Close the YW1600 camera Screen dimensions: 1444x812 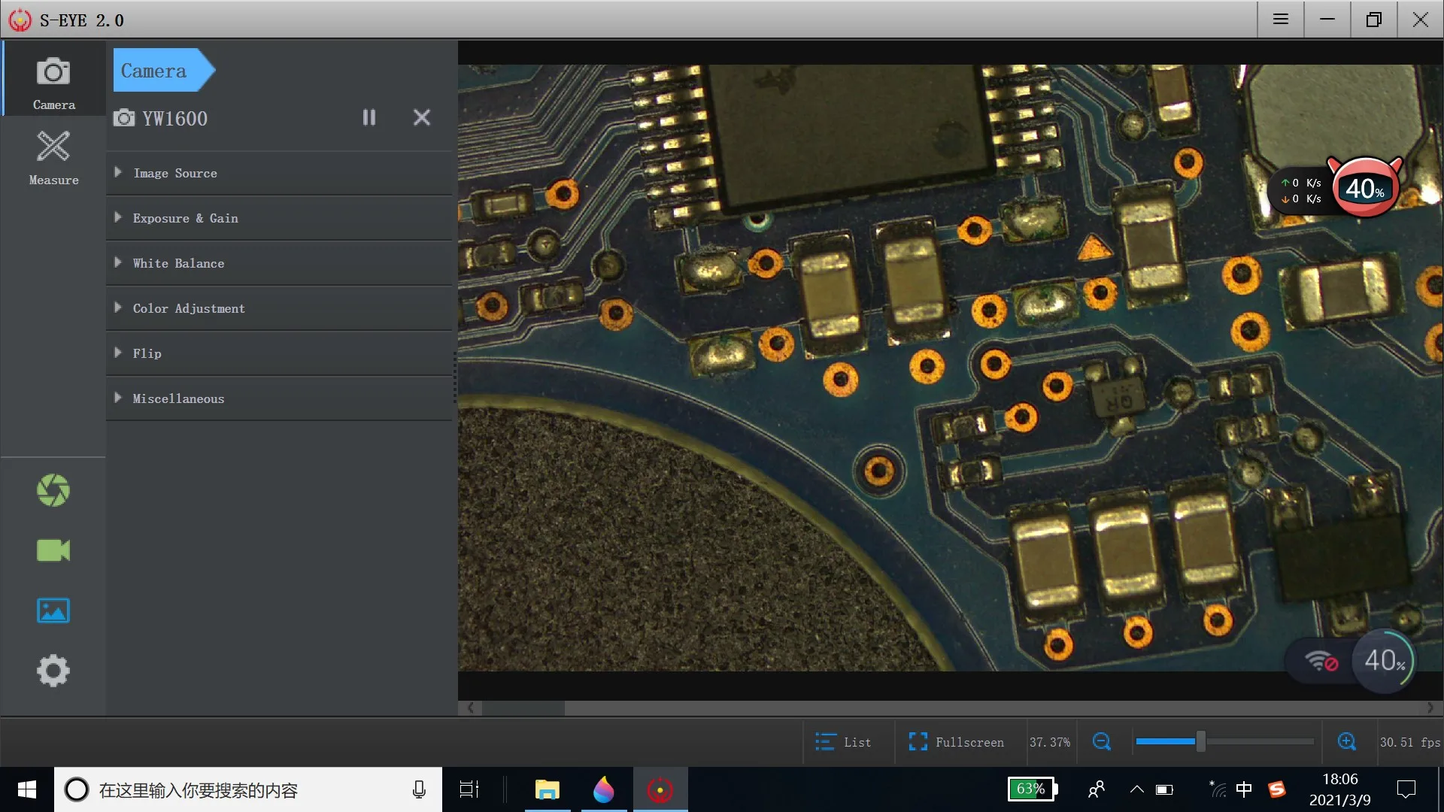tap(422, 117)
